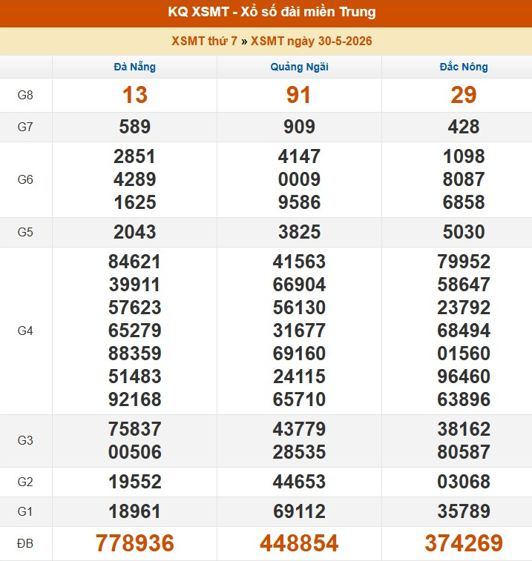Click the G8 row label
532x561 pixels.
point(25,95)
